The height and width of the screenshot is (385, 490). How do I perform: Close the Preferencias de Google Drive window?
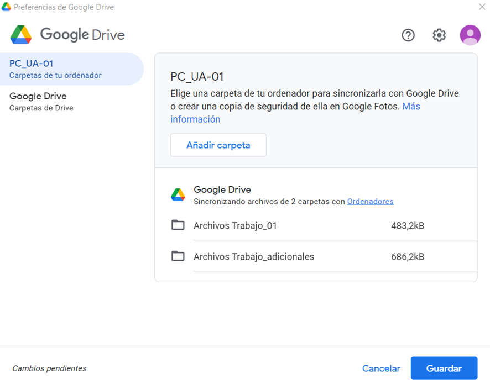482,7
